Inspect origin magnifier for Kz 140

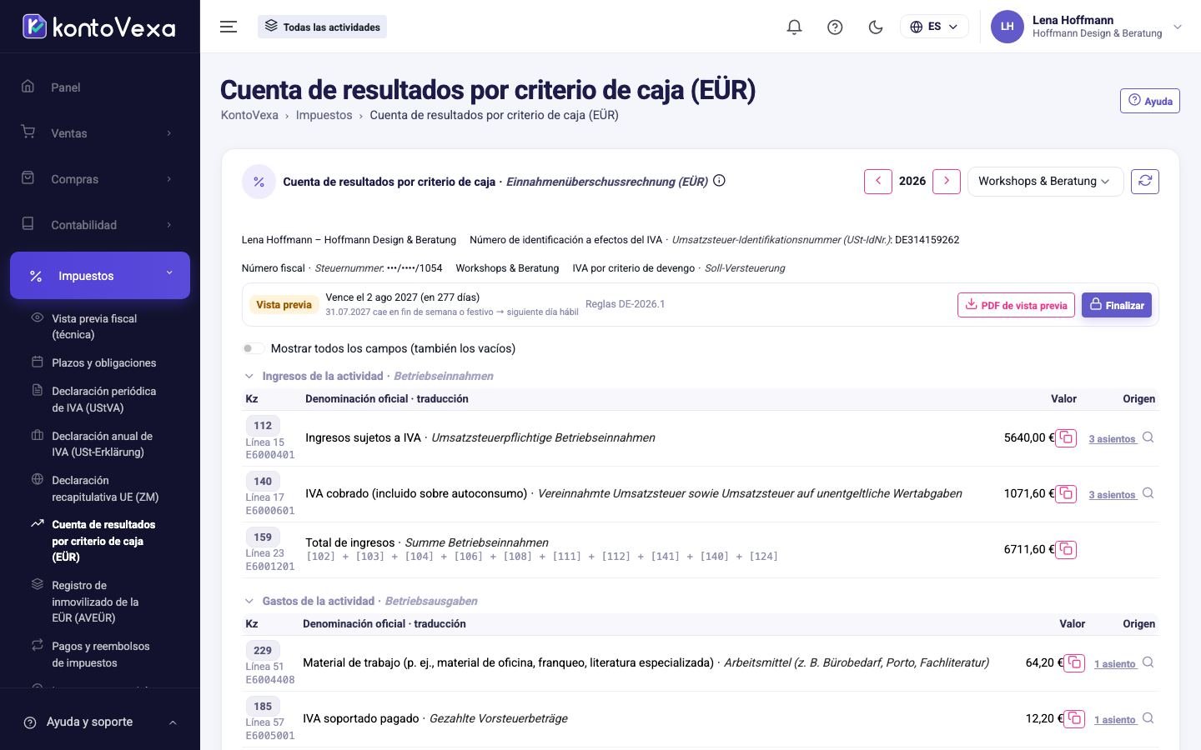pyautogui.click(x=1148, y=493)
